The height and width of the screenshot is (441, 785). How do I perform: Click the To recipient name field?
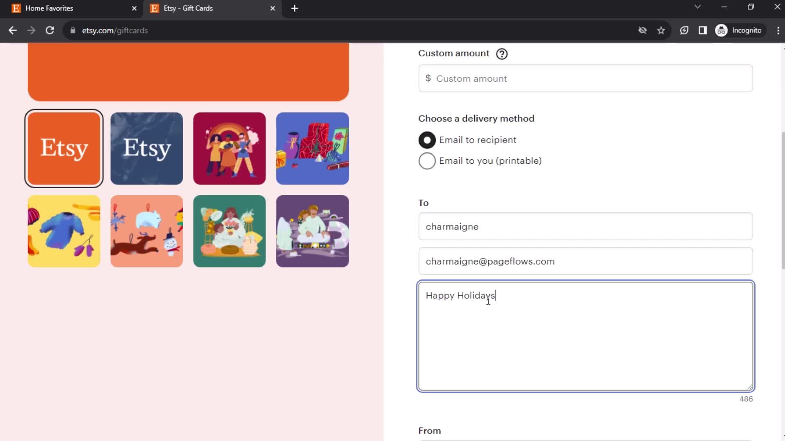click(585, 226)
